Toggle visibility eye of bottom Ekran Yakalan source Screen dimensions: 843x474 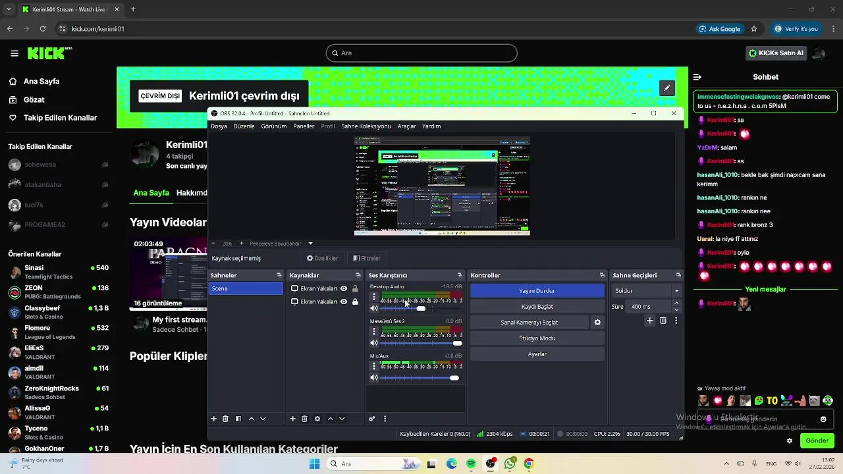click(x=344, y=302)
